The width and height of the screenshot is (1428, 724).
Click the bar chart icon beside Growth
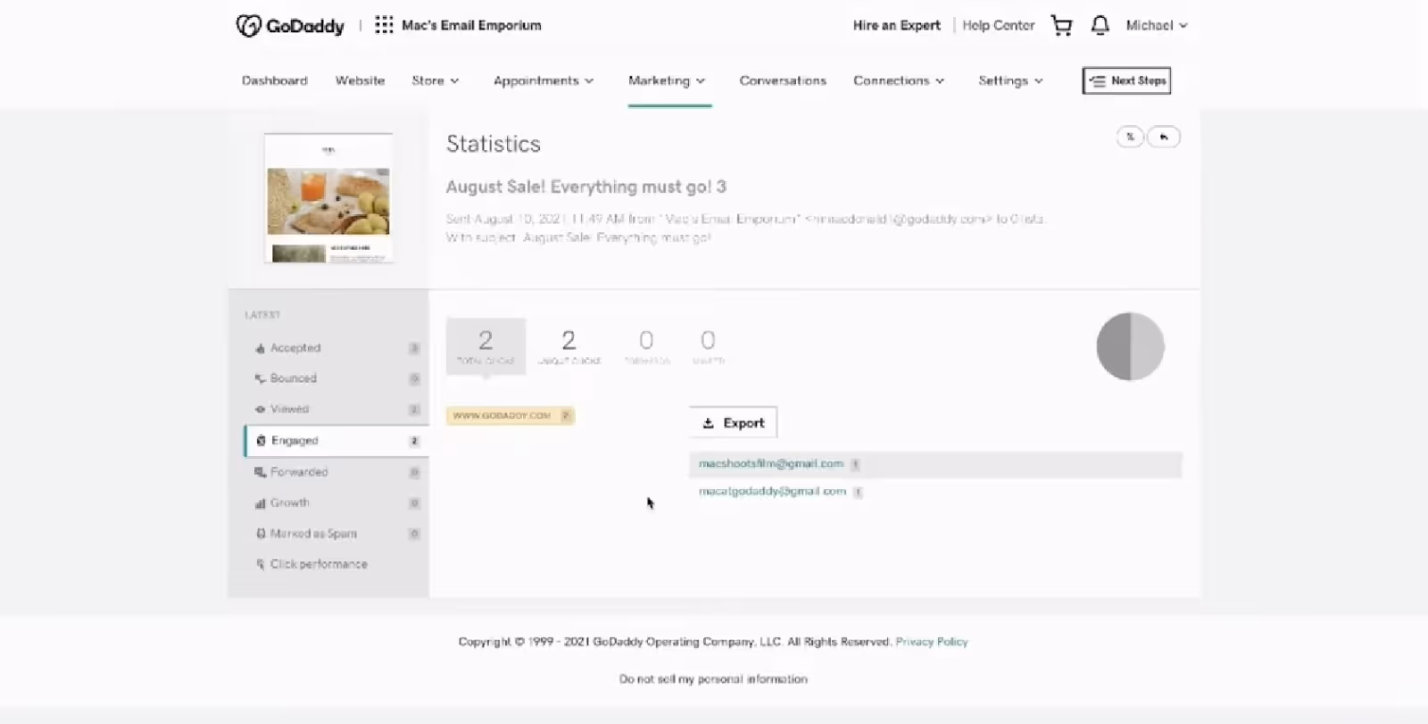(260, 503)
